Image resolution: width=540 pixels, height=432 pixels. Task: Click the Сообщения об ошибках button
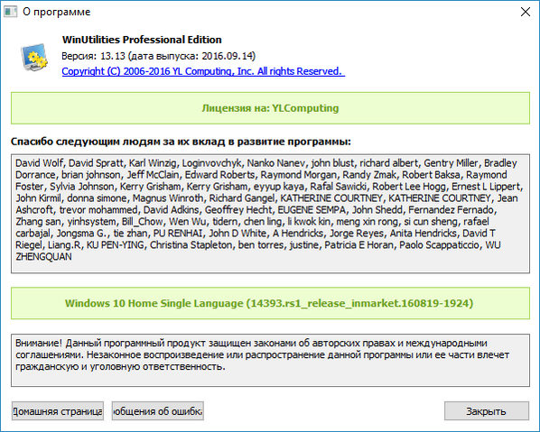pyautogui.click(x=158, y=411)
